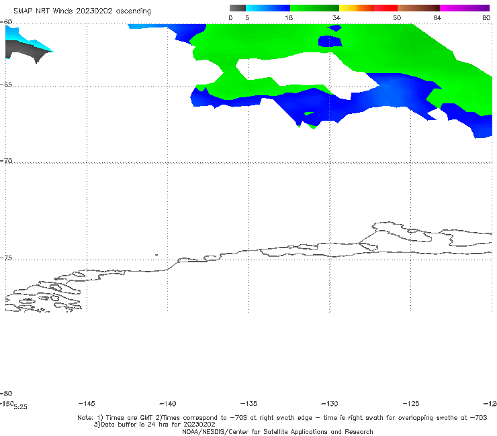This screenshot has width=497, height=436.
Task: Click the small isolated island dot near -75 latitude
Action: (156, 255)
